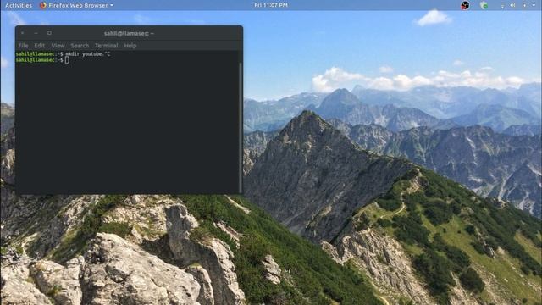This screenshot has height=305, width=542.
Task: Close the terminal window
Action: (23, 33)
